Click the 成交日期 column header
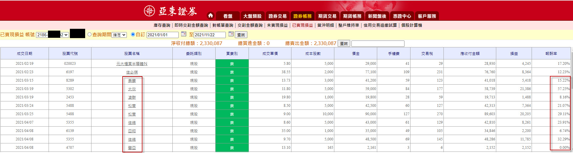Image resolution: width=573 pixels, height=153 pixels. point(25,53)
